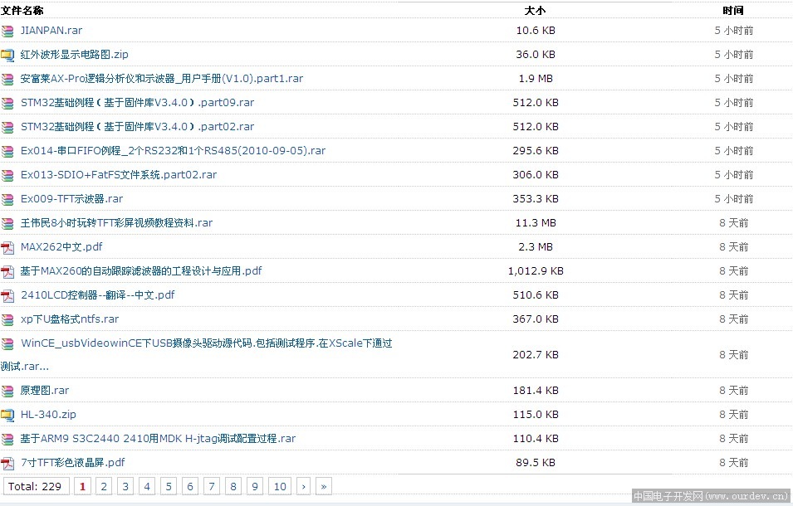Click the rar icon next to Ex013-SDIO+FatFS
This screenshot has width=793, height=506.
[7, 176]
